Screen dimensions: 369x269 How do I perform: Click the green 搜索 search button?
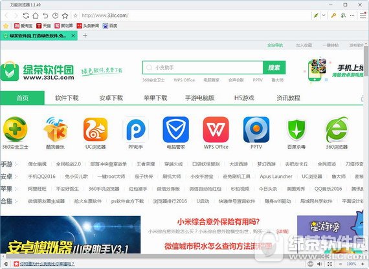(x=274, y=68)
